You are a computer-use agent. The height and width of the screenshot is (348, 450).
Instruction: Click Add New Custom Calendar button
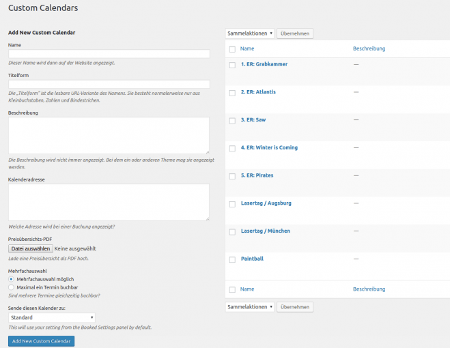pos(41,340)
